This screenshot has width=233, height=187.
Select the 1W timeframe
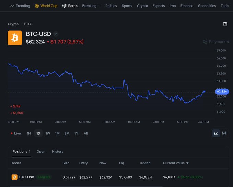tap(48, 133)
